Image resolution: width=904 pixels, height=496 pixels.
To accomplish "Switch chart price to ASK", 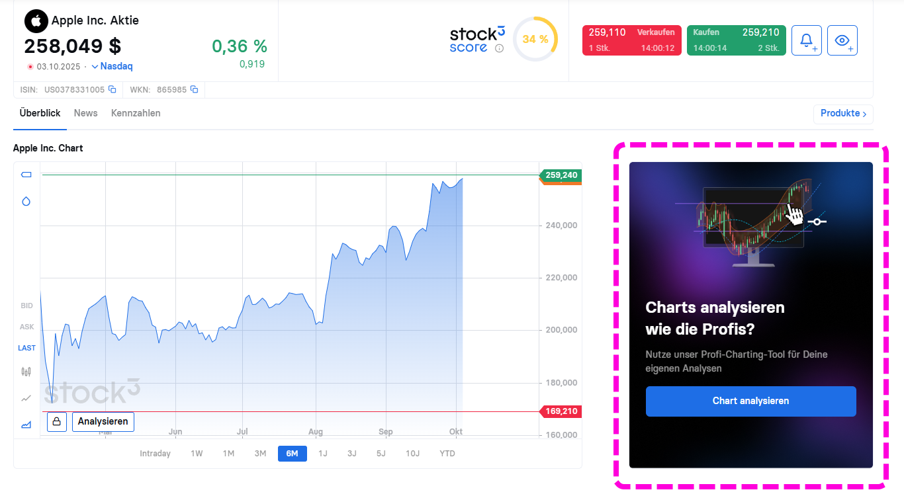I will [26, 327].
